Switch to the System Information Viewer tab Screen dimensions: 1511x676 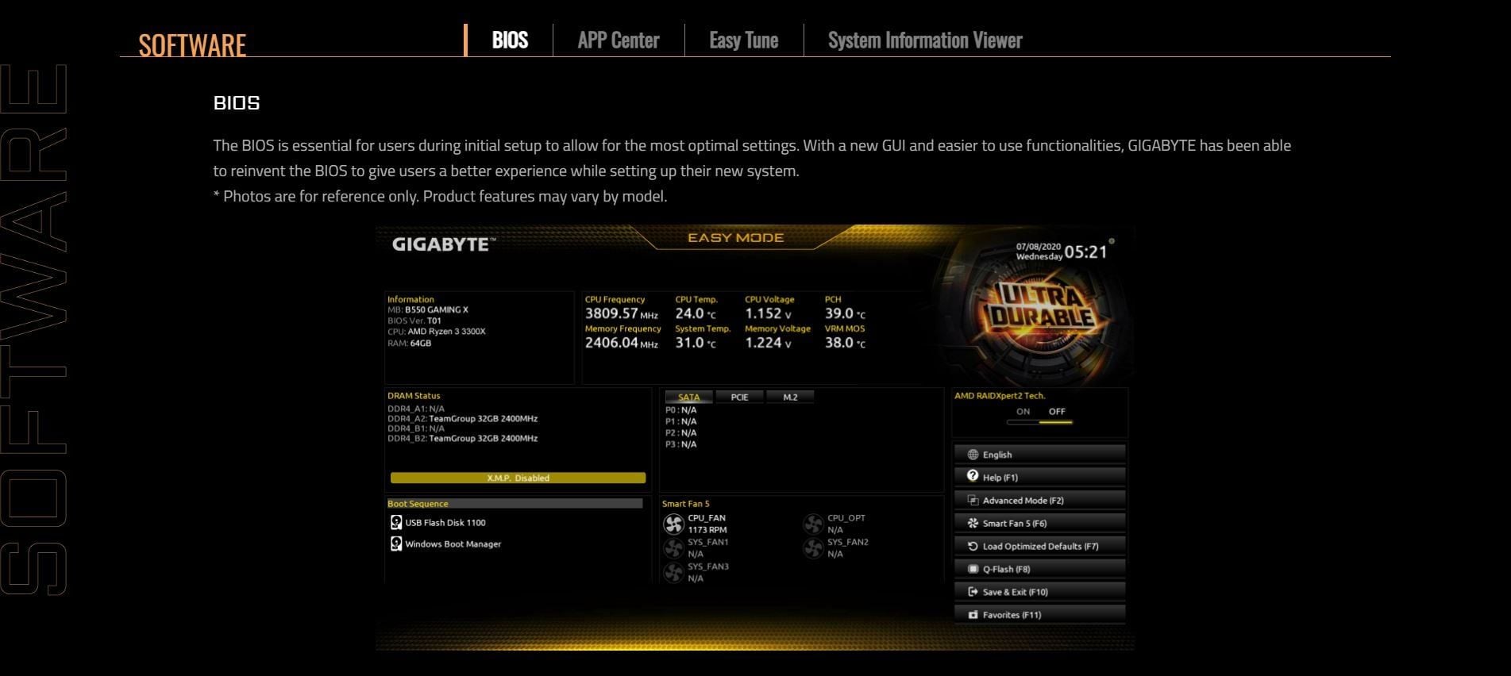pos(924,40)
